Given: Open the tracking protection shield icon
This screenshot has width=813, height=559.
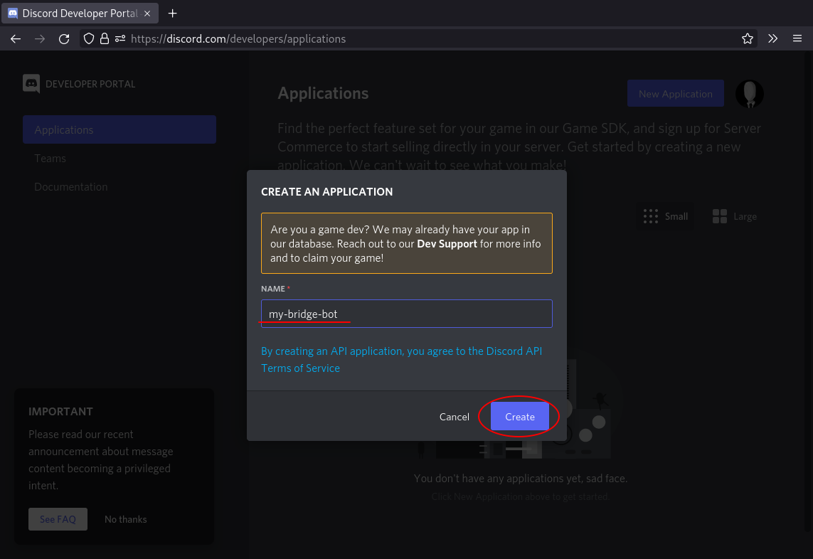Looking at the screenshot, I should click(x=89, y=39).
